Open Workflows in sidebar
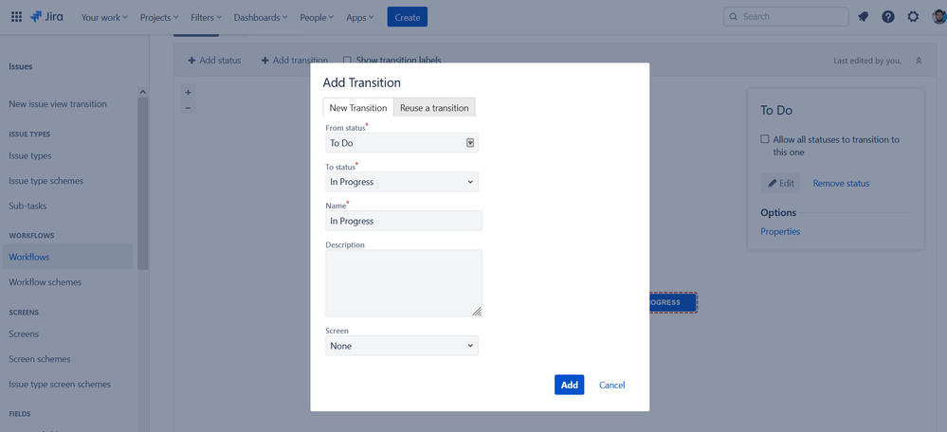947x432 pixels. (67, 257)
